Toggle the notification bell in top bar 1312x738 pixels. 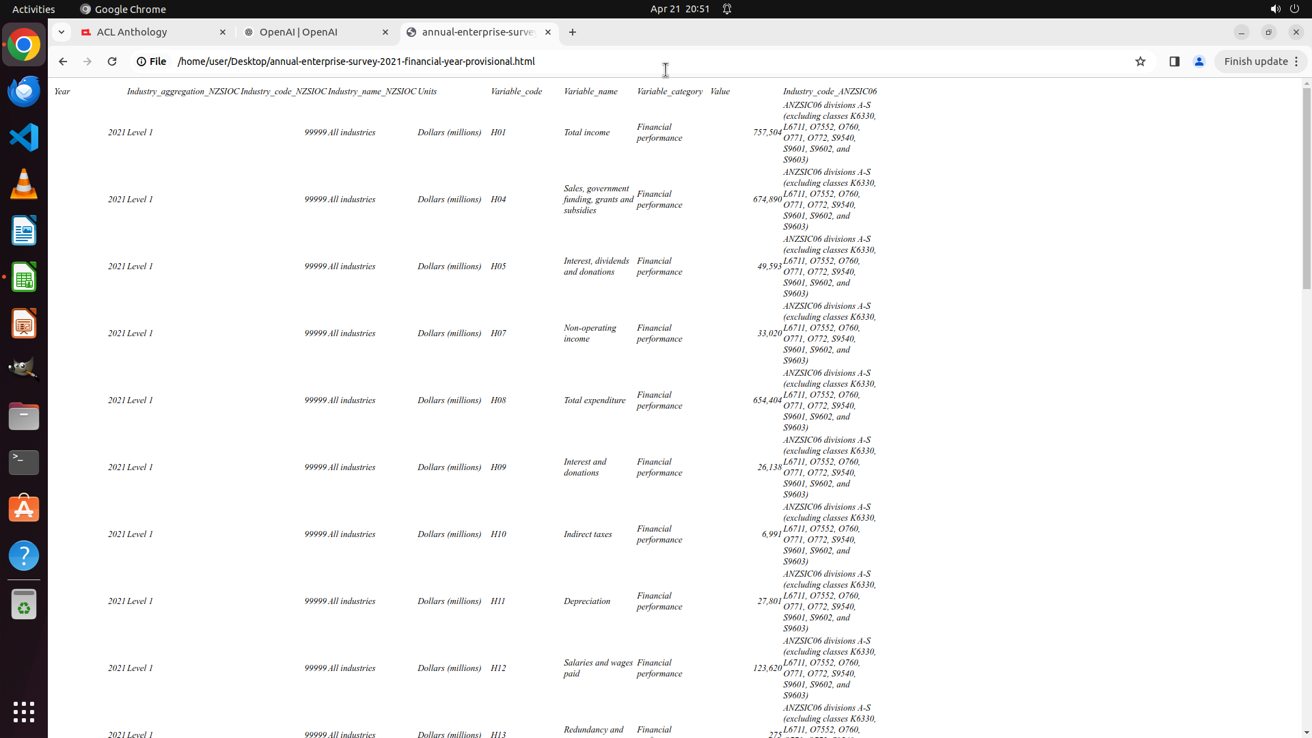[x=727, y=9]
